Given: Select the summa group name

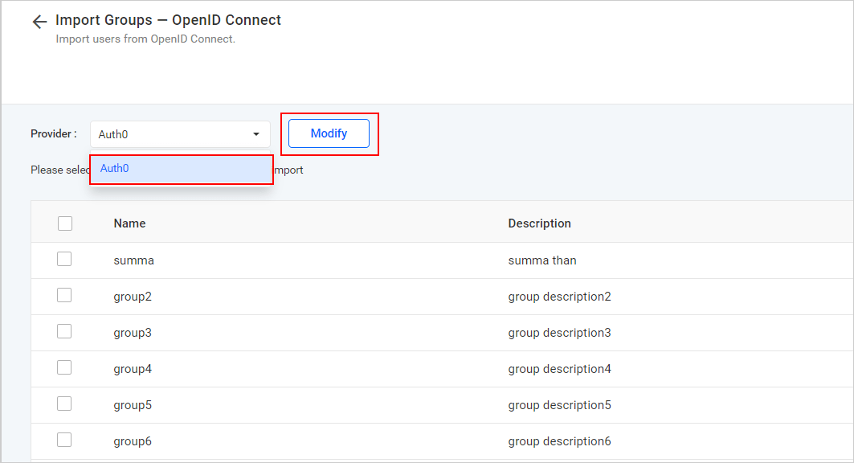Looking at the screenshot, I should [133, 259].
